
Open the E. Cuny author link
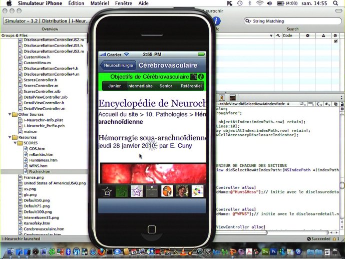(181, 146)
